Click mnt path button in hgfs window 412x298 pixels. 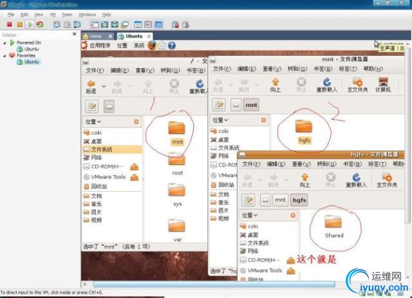(x=280, y=200)
